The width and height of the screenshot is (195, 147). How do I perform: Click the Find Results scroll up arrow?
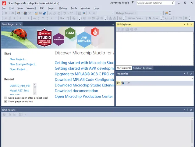(x=192, y=119)
